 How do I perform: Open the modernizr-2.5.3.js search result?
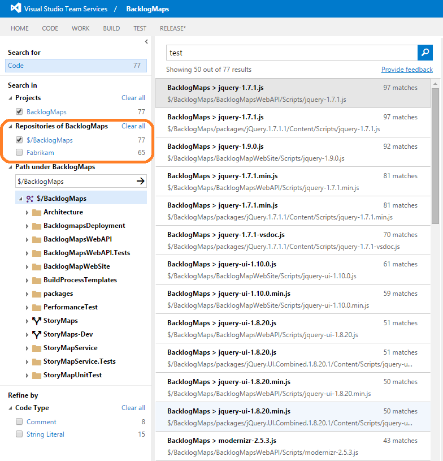coord(293,446)
